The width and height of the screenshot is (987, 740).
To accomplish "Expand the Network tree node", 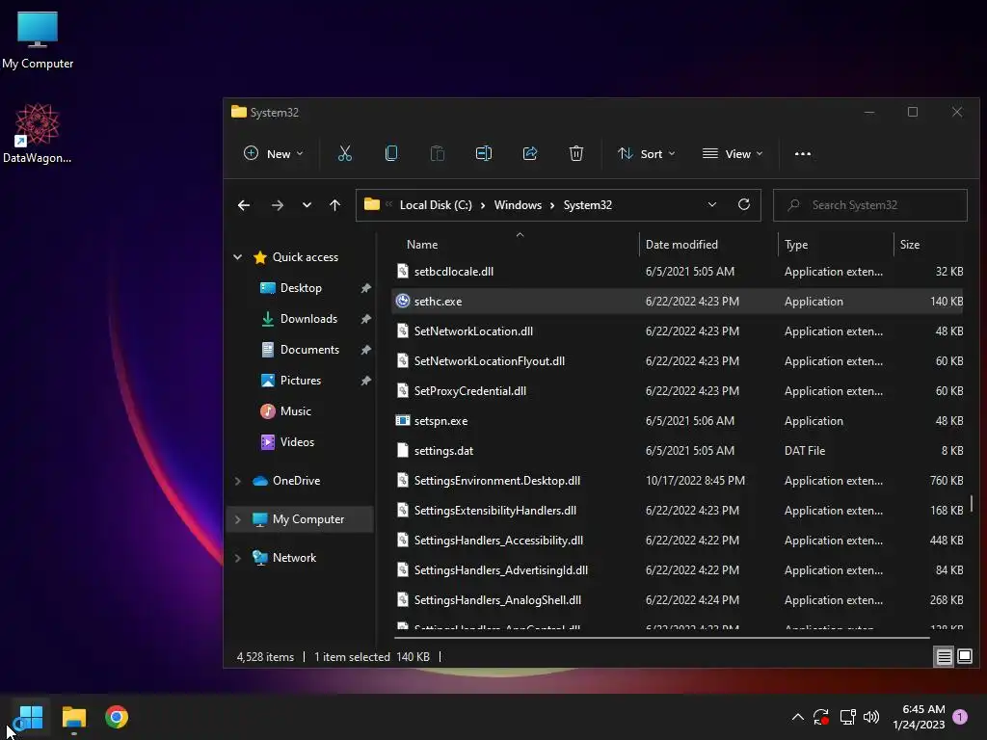I will (238, 558).
